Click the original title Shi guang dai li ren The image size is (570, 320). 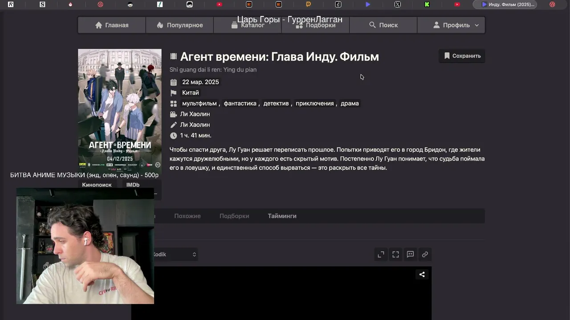point(213,70)
